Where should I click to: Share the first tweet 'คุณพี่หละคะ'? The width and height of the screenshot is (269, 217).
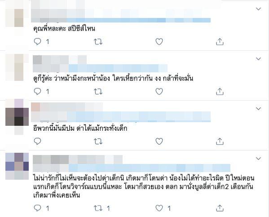tap(220, 41)
